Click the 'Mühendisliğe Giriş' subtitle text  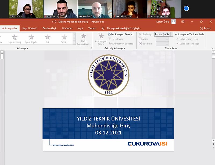(x=109, y=126)
